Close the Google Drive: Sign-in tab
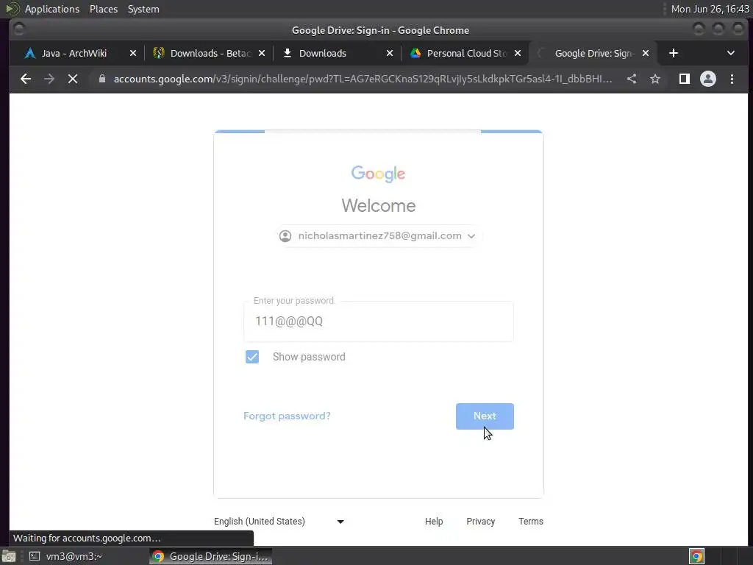The image size is (753, 565). pyautogui.click(x=646, y=53)
